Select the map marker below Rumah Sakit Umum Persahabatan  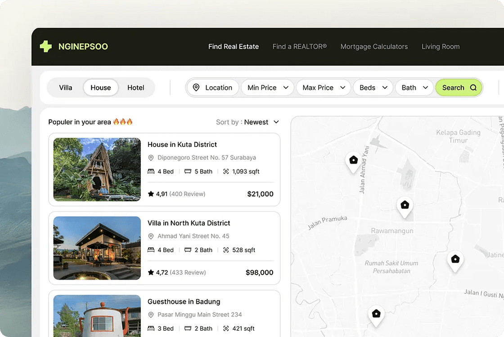376,316
